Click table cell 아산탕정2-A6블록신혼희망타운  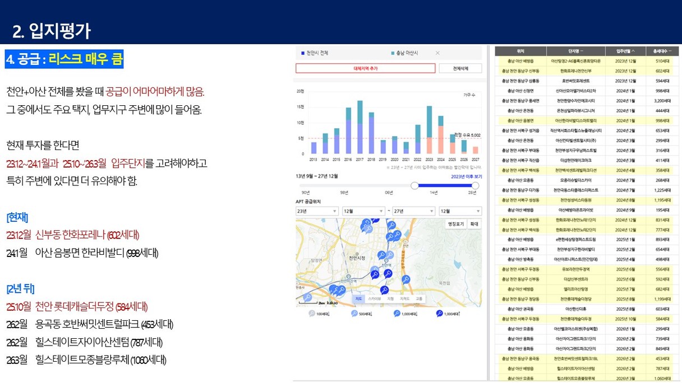(x=576, y=61)
